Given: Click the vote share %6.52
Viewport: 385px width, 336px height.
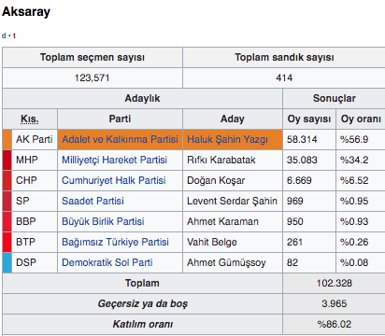Looking at the screenshot, I should coord(354,180).
